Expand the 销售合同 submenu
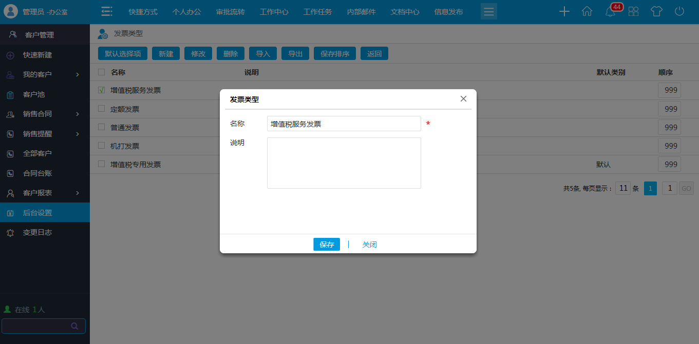 45,113
